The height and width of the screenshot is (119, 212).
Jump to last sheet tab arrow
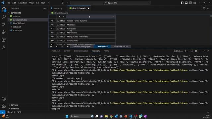(68, 47)
